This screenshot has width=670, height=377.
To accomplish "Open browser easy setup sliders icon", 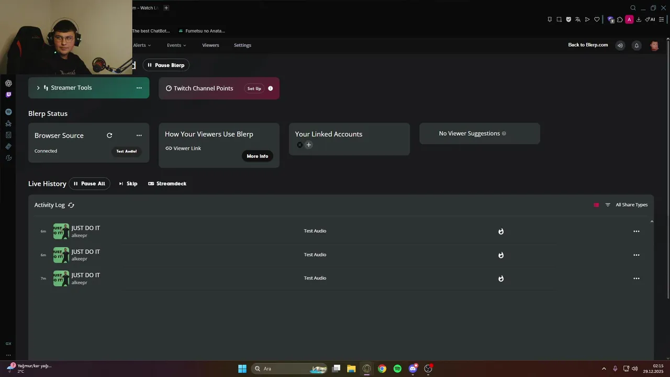I will (x=662, y=19).
